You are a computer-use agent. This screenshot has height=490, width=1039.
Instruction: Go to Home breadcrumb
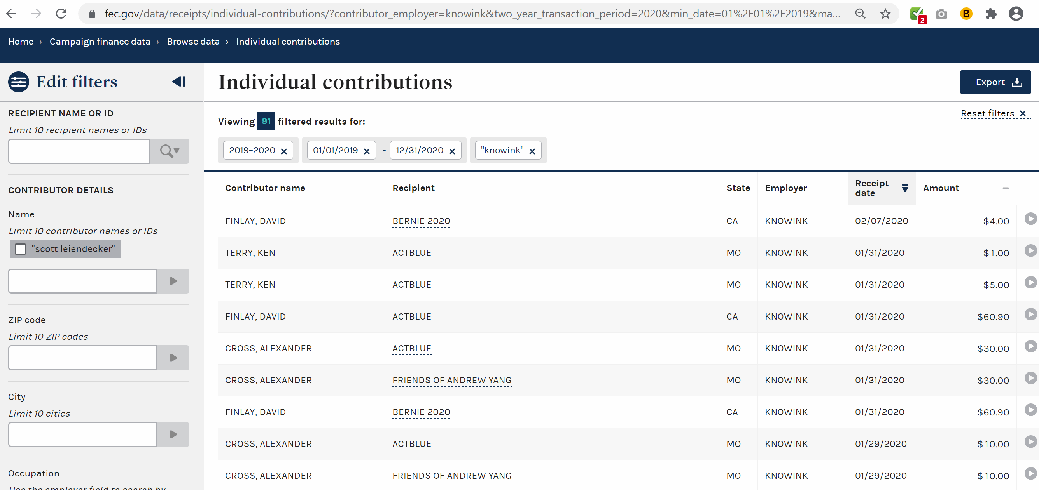21,42
